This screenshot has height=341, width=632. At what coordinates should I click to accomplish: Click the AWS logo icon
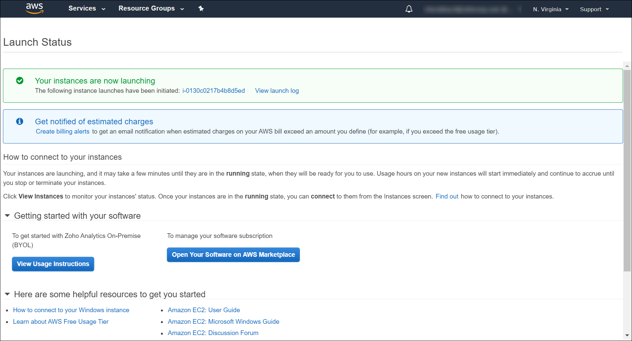(x=35, y=9)
